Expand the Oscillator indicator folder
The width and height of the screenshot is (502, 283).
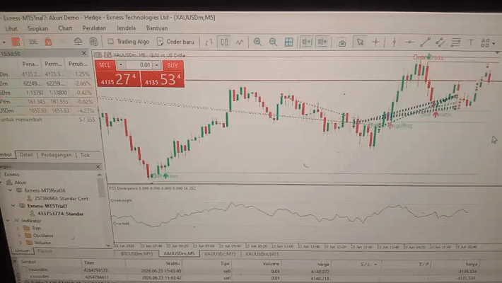(x=19, y=236)
